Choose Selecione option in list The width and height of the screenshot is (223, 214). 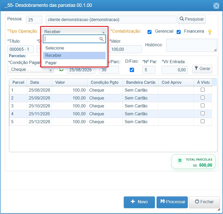coord(74,48)
